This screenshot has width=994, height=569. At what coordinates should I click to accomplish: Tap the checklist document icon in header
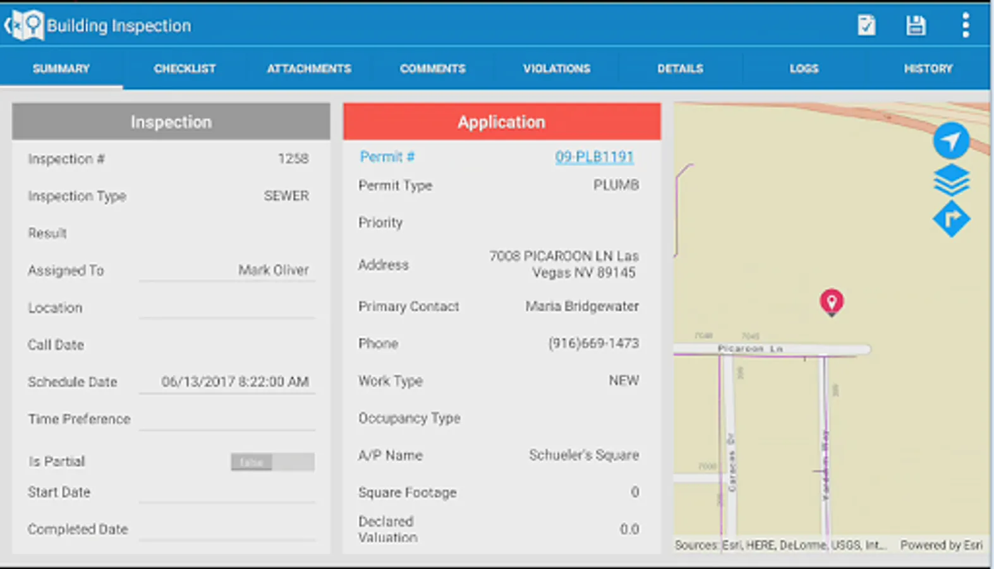(x=866, y=25)
